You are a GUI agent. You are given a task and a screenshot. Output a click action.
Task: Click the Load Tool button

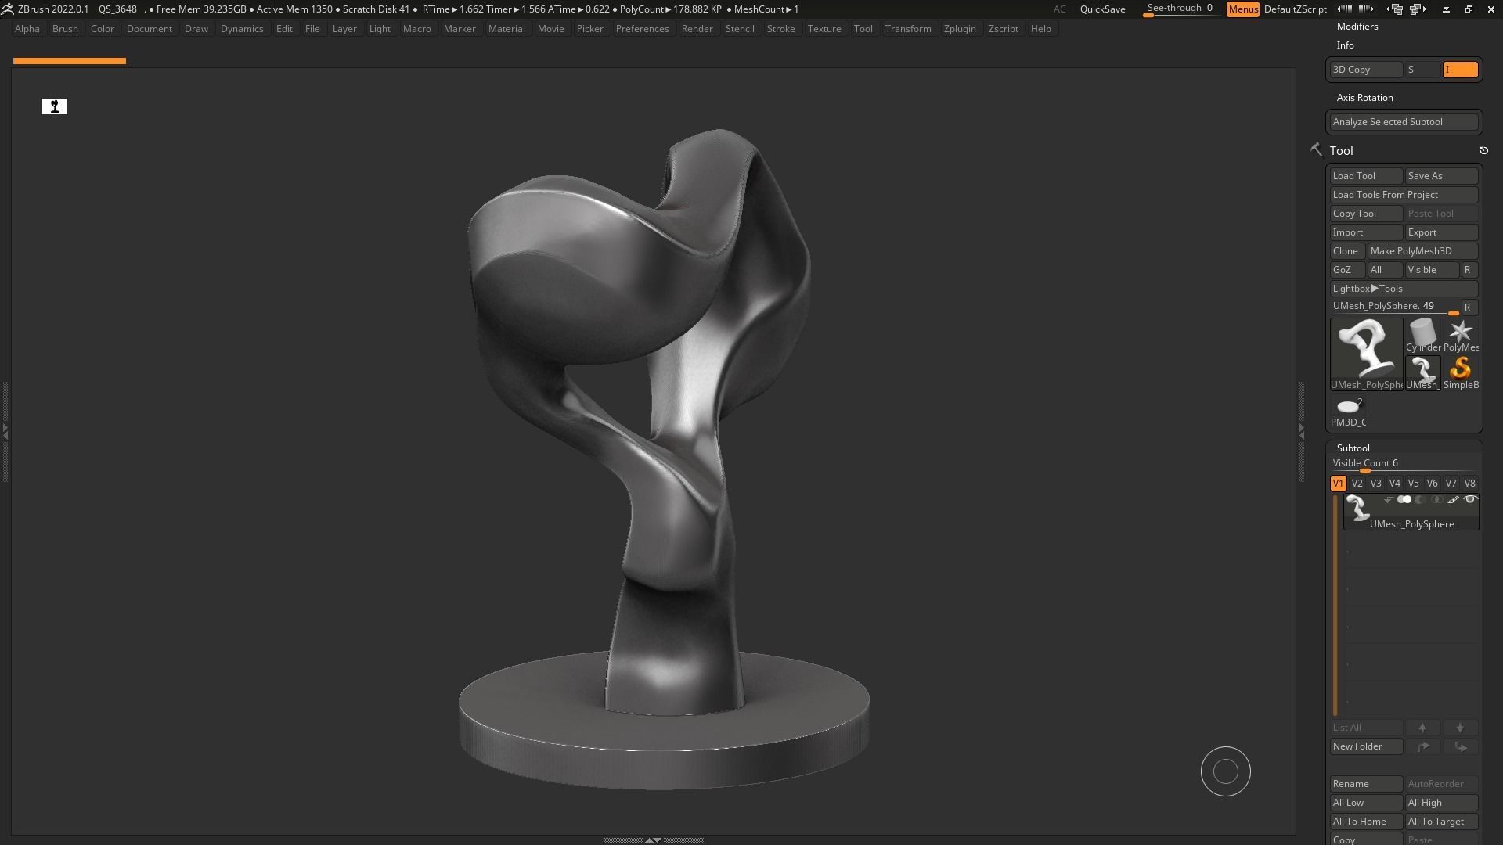(x=1367, y=176)
